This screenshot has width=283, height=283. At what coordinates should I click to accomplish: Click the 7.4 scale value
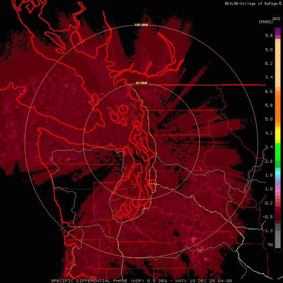pos(269,77)
